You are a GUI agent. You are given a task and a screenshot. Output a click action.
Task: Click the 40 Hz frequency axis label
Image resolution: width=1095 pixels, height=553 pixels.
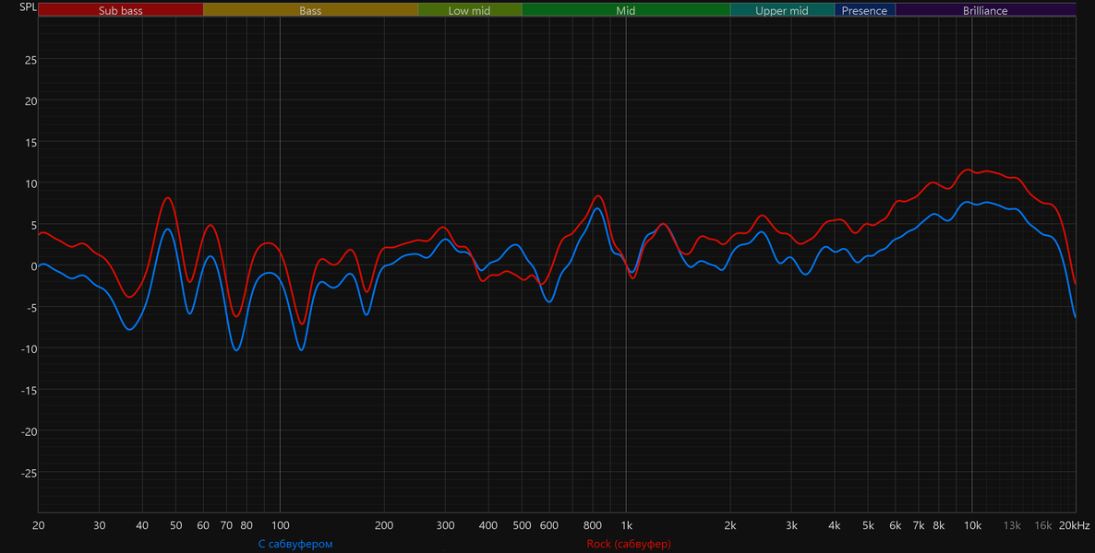pyautogui.click(x=142, y=525)
